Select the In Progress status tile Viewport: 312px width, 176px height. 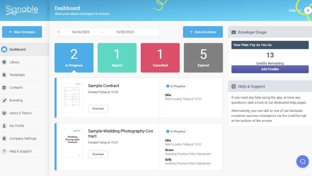[74, 58]
